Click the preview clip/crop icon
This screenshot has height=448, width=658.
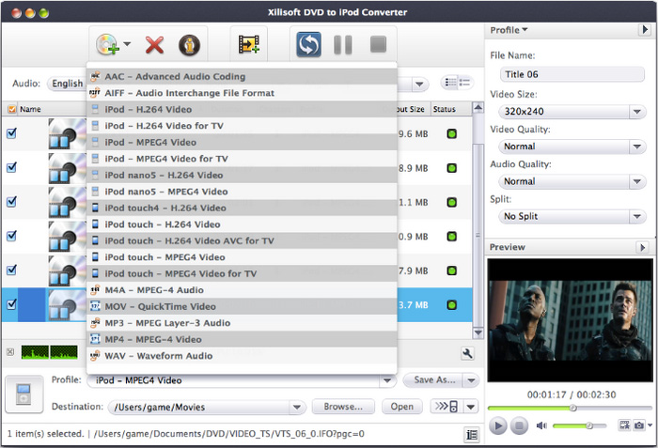tap(624, 425)
